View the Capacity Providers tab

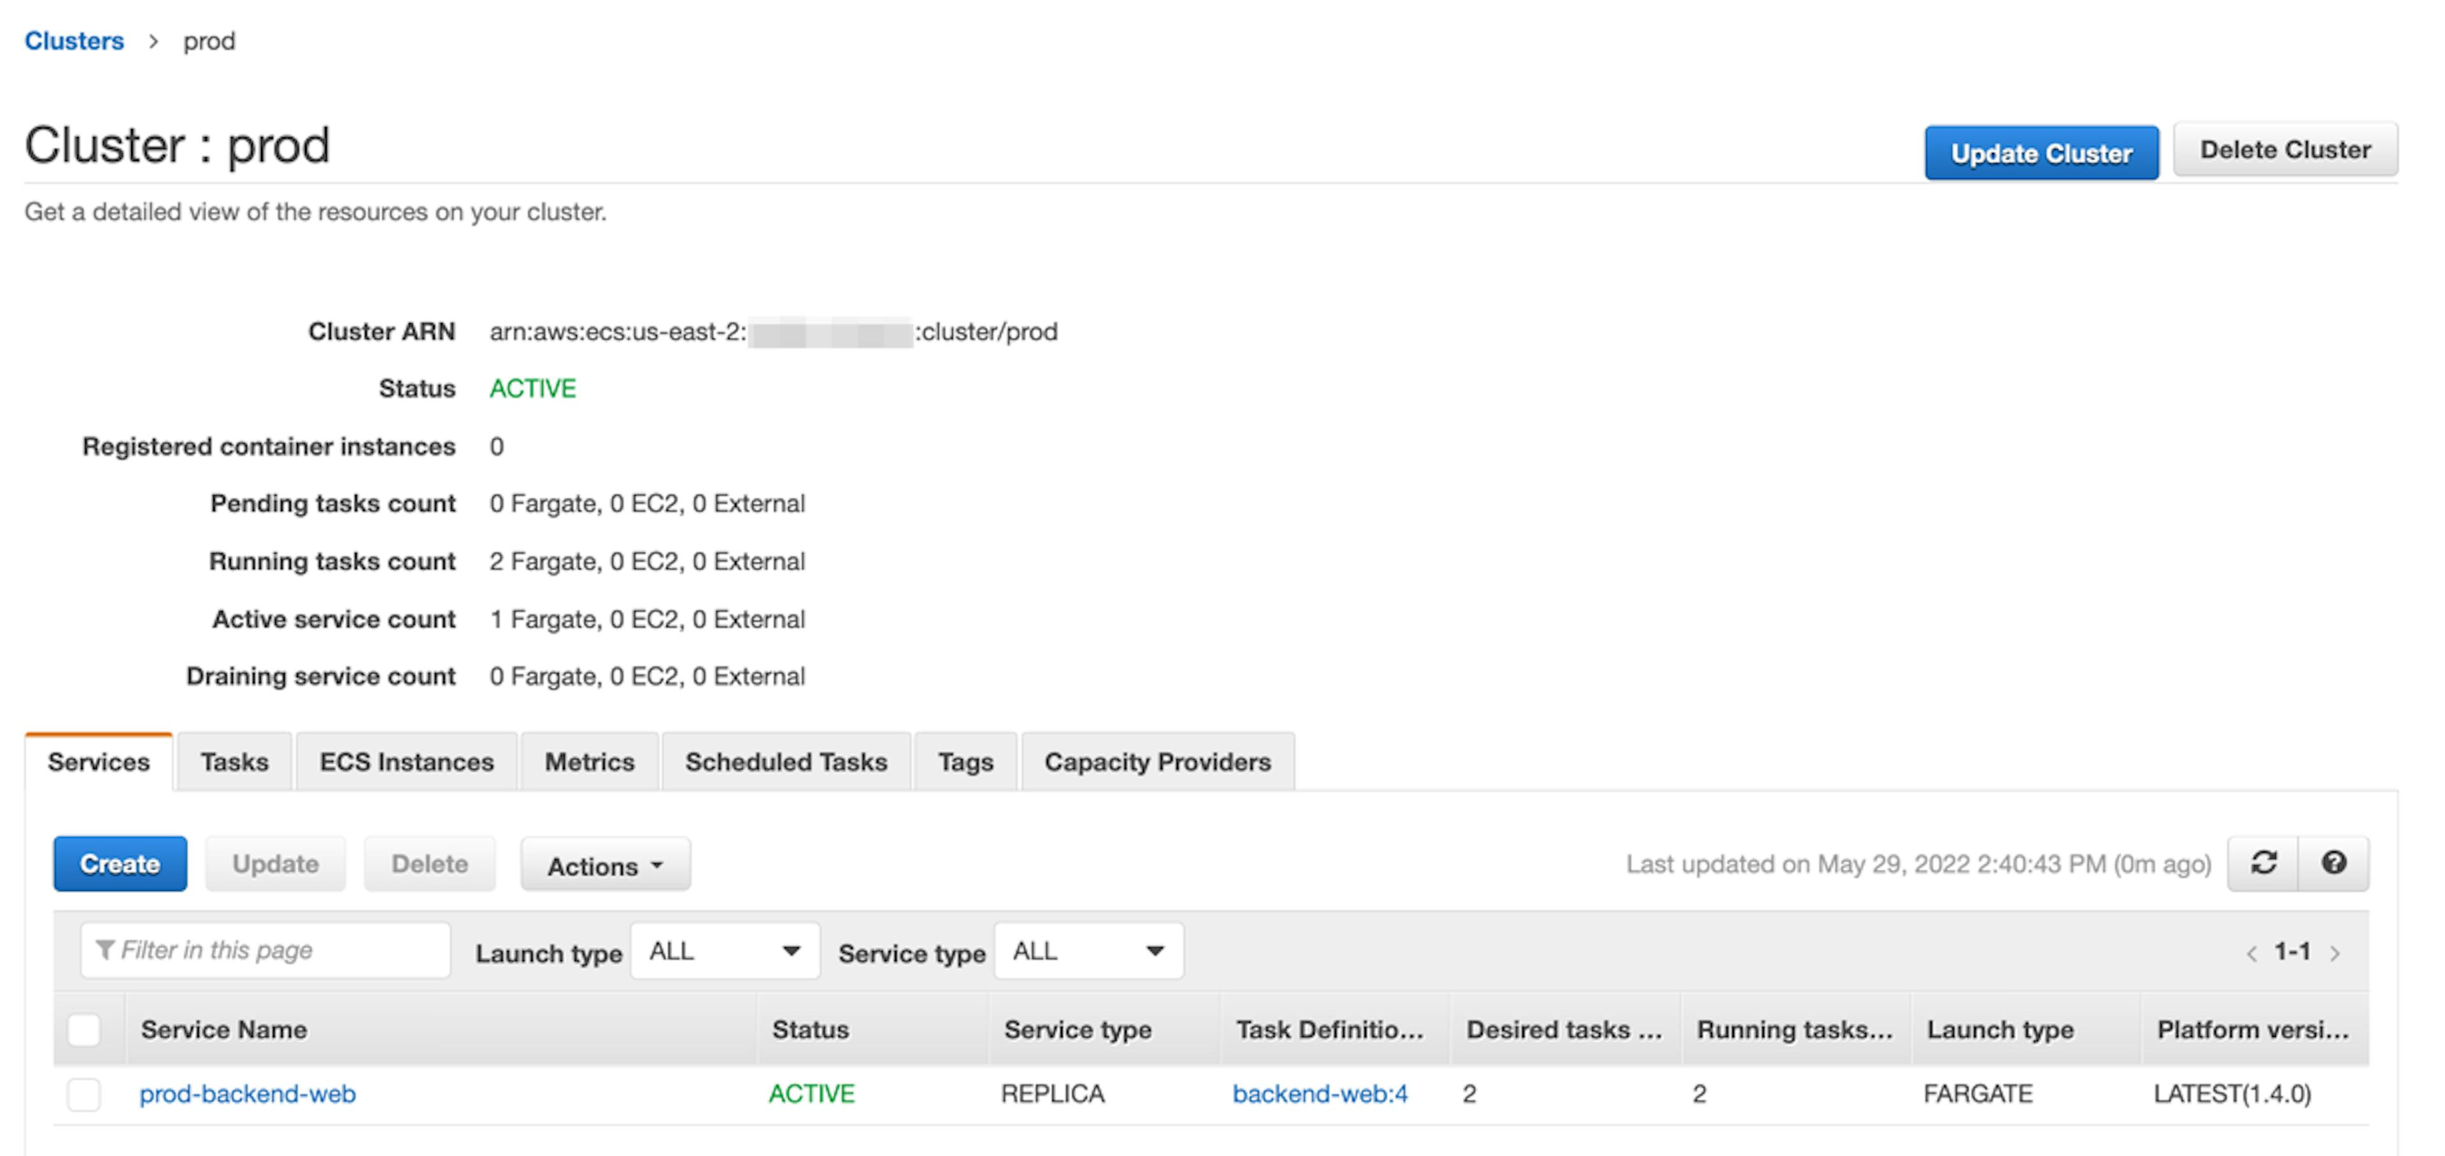[x=1157, y=761]
